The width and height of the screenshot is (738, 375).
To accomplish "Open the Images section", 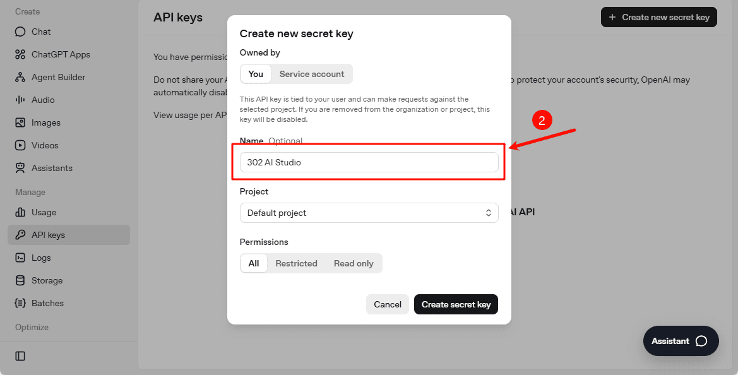I will click(x=44, y=122).
